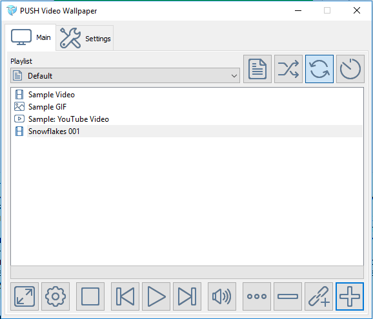373x319 pixels.
Task: Toggle the timer interval button
Action: [x=350, y=69]
